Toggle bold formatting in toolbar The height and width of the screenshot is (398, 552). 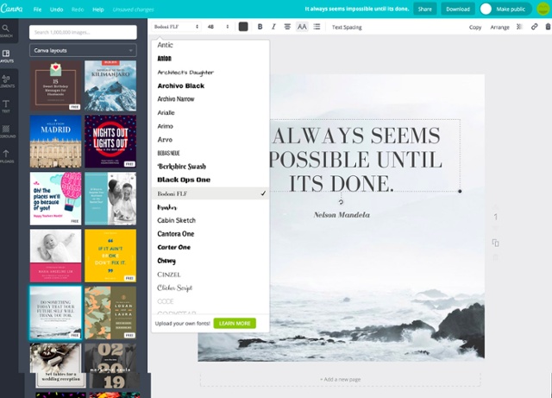point(260,27)
